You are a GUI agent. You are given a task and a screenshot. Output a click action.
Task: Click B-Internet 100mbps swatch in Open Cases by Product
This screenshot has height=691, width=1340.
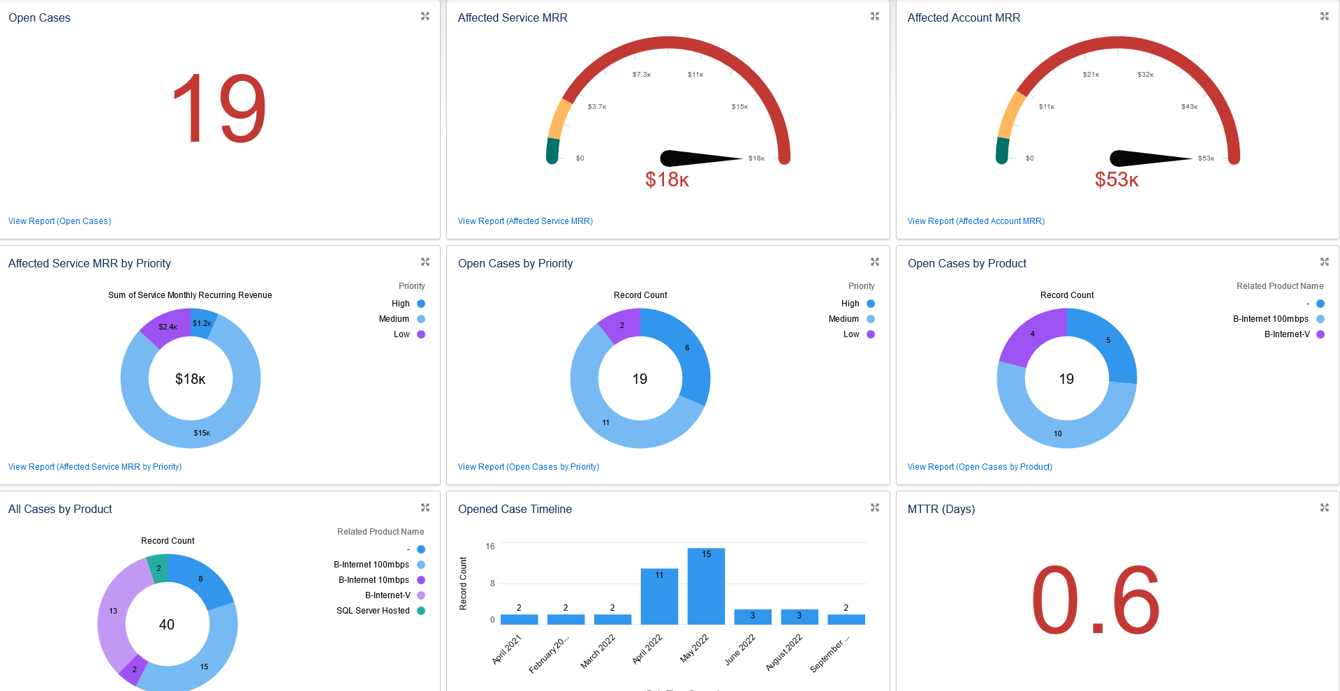[x=1320, y=319]
